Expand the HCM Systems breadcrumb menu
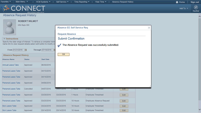Image resolution: width=201 pixels, height=113 pixels. coord(43,2)
